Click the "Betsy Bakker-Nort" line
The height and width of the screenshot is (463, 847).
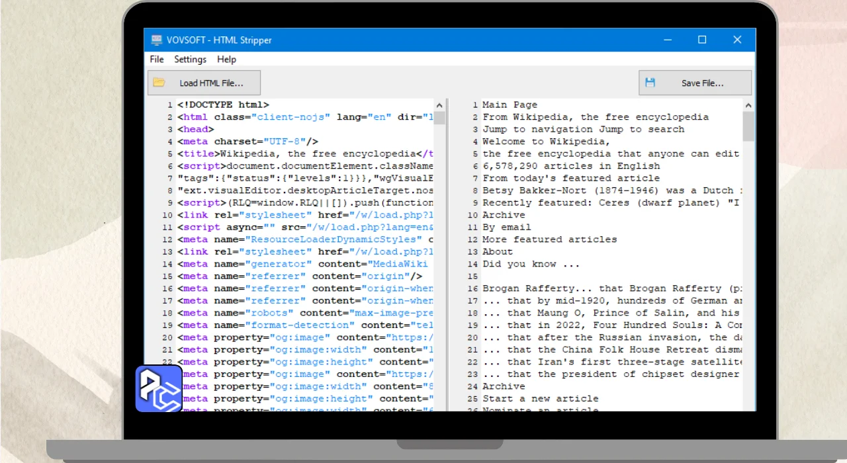pos(612,190)
